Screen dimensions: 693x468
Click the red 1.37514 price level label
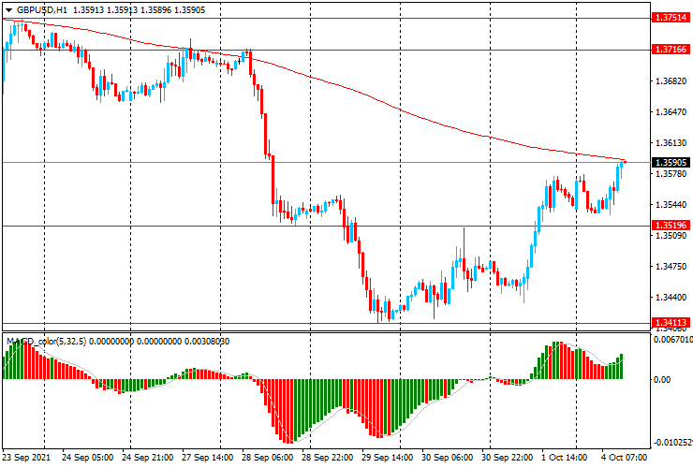(671, 18)
